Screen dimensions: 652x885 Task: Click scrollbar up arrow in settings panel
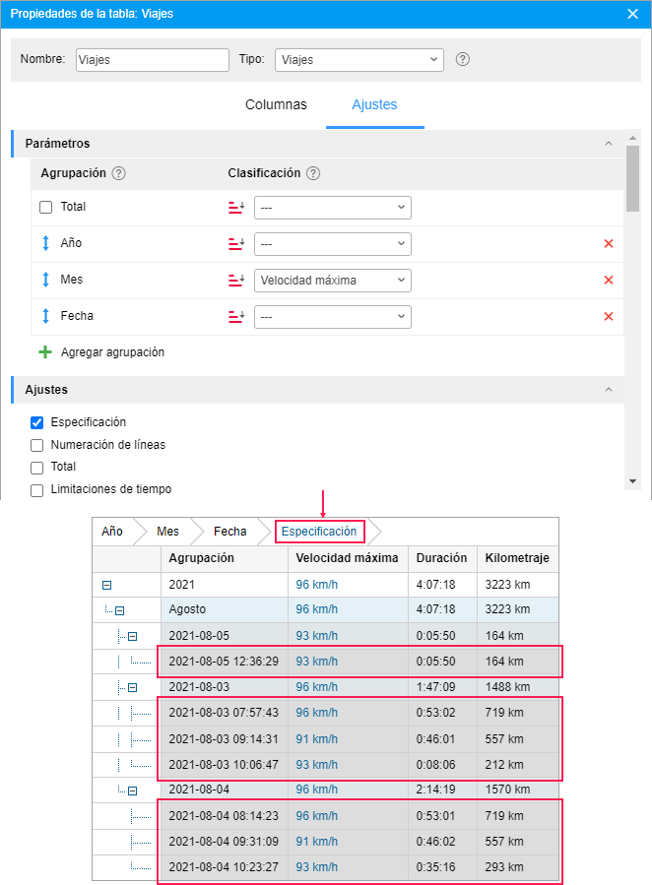click(633, 138)
